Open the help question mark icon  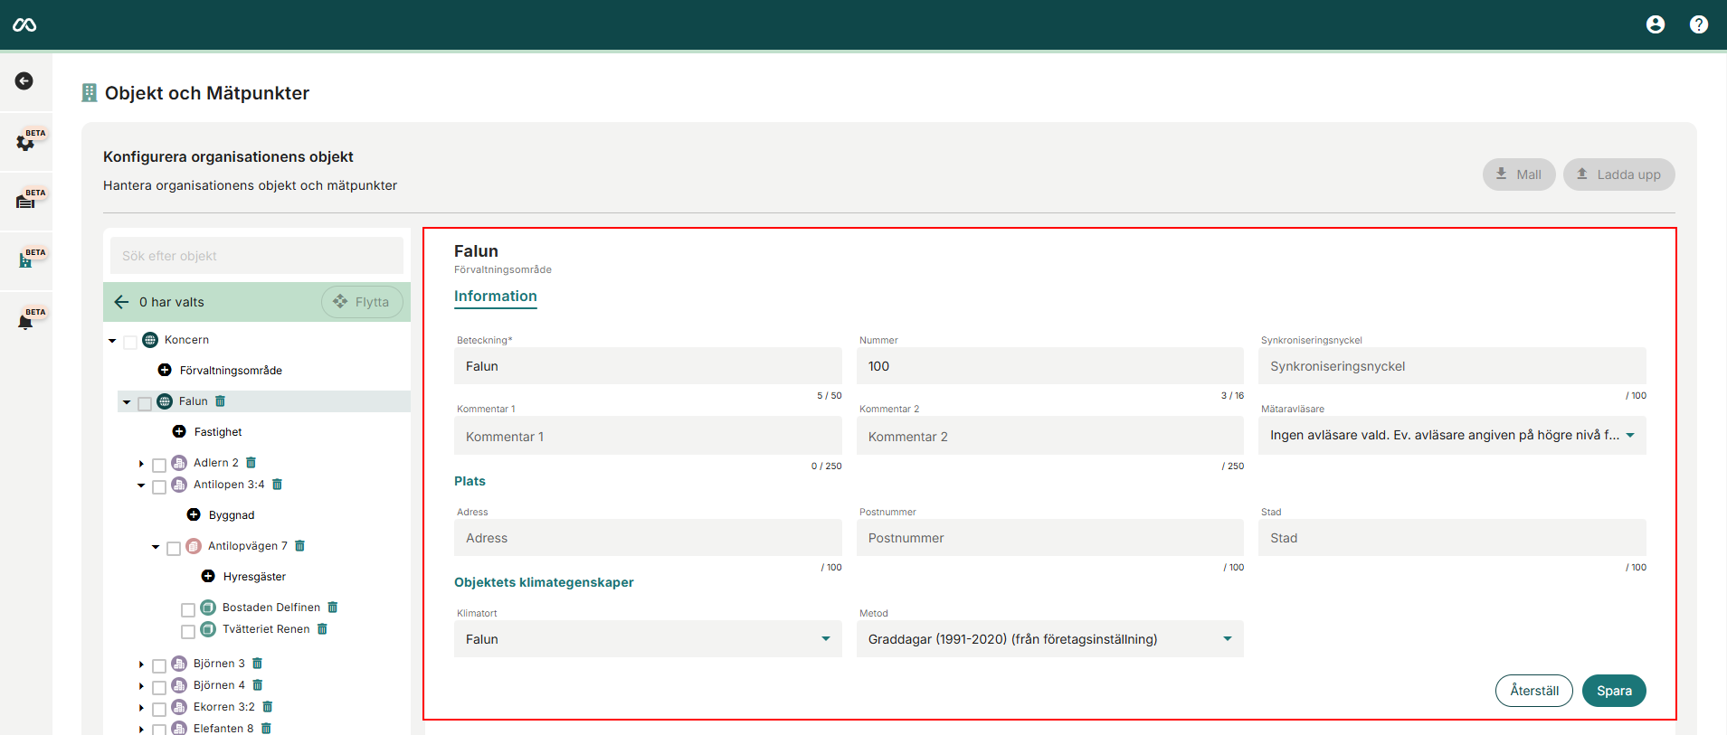1698,24
